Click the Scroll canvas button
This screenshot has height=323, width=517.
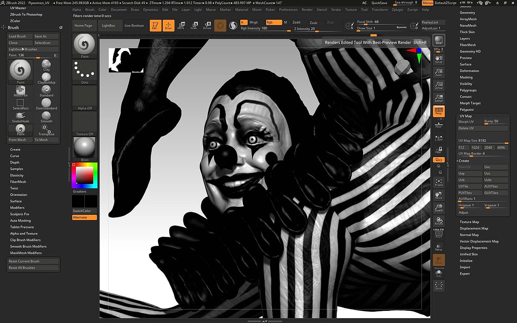pos(439,59)
